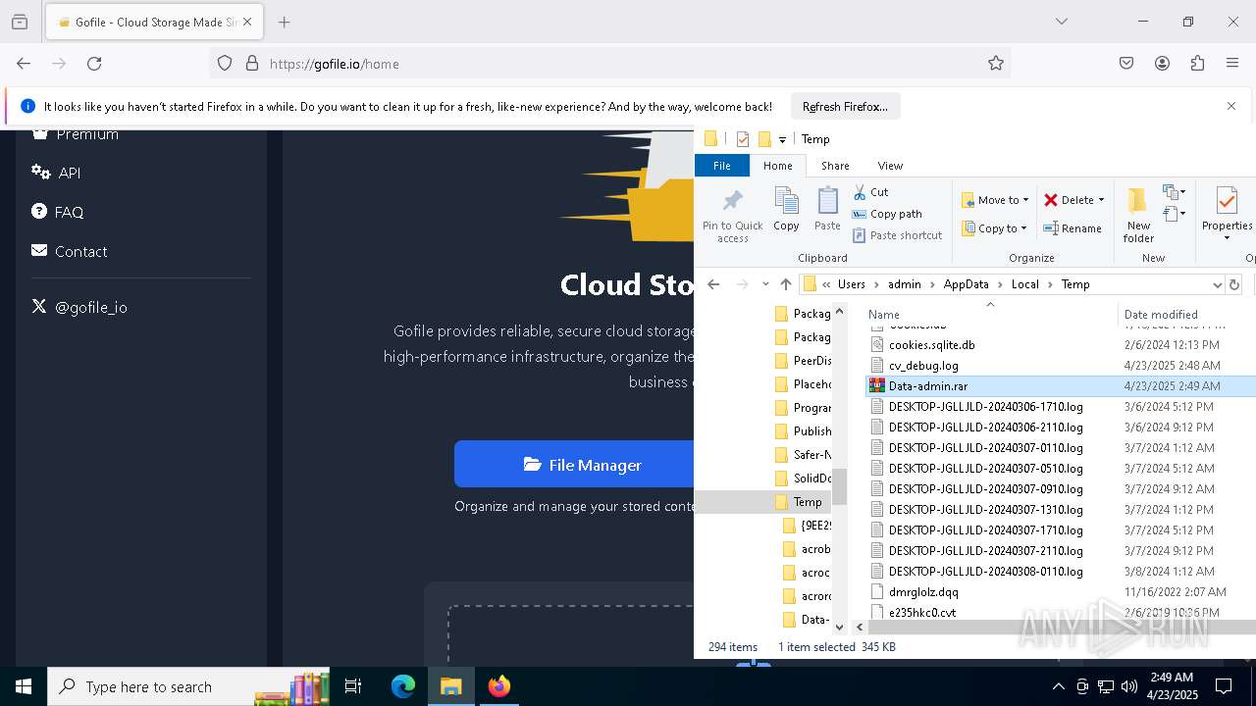Open @gofile_io X profile link
The height and width of the screenshot is (706, 1256).
tap(79, 307)
